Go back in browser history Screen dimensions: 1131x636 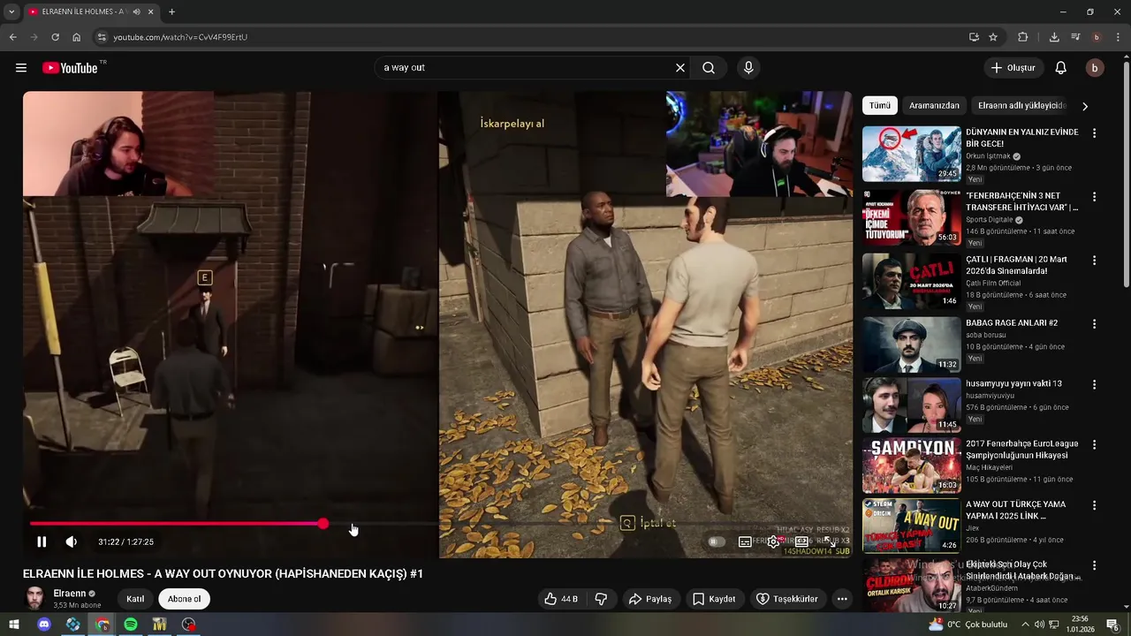tap(12, 37)
